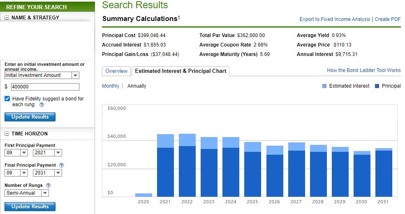Collapse the Name & Strategy section

point(7,18)
